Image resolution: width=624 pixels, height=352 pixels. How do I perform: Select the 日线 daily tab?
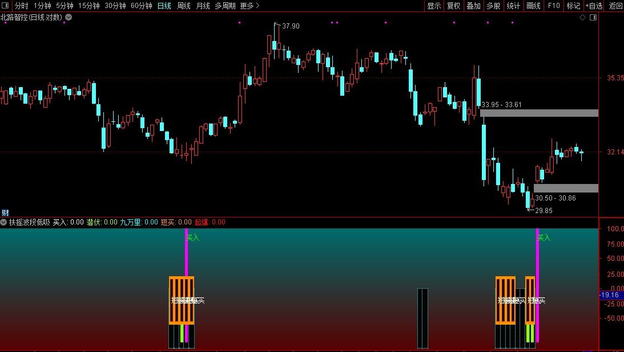[164, 6]
